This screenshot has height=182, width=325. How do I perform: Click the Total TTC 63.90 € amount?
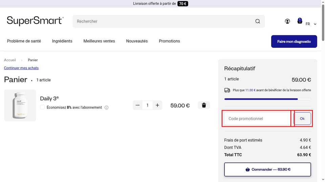pos(304,155)
